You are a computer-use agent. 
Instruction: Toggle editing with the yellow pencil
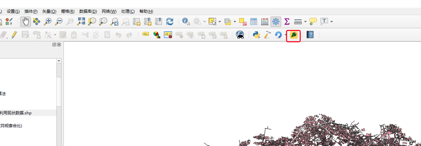click(x=14, y=35)
